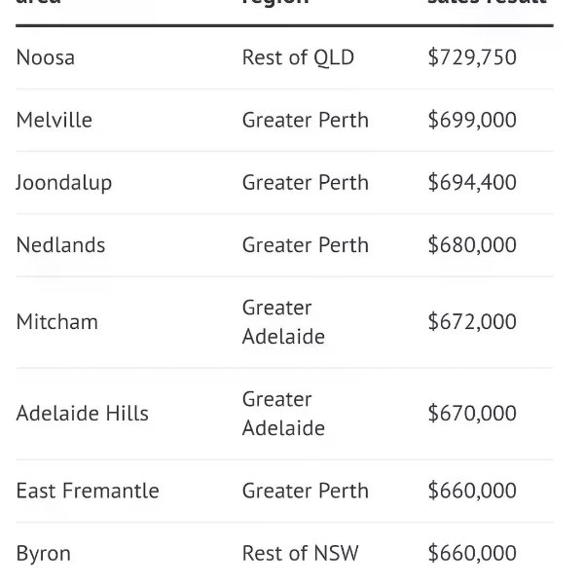584x584 pixels.
Task: Click the Byron area name
Action: point(43,554)
